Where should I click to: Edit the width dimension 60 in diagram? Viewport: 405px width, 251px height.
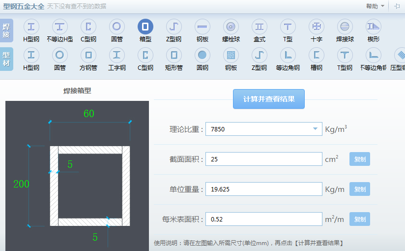pyautogui.click(x=89, y=114)
